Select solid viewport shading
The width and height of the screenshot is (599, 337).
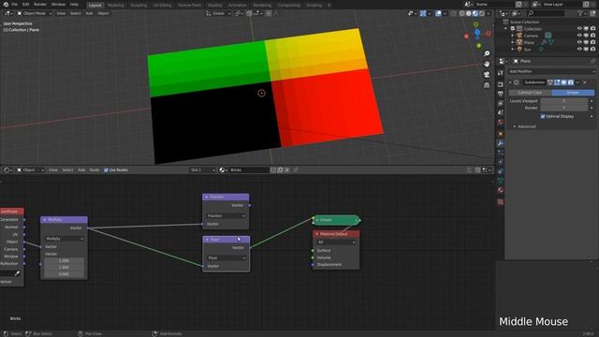pyautogui.click(x=469, y=13)
